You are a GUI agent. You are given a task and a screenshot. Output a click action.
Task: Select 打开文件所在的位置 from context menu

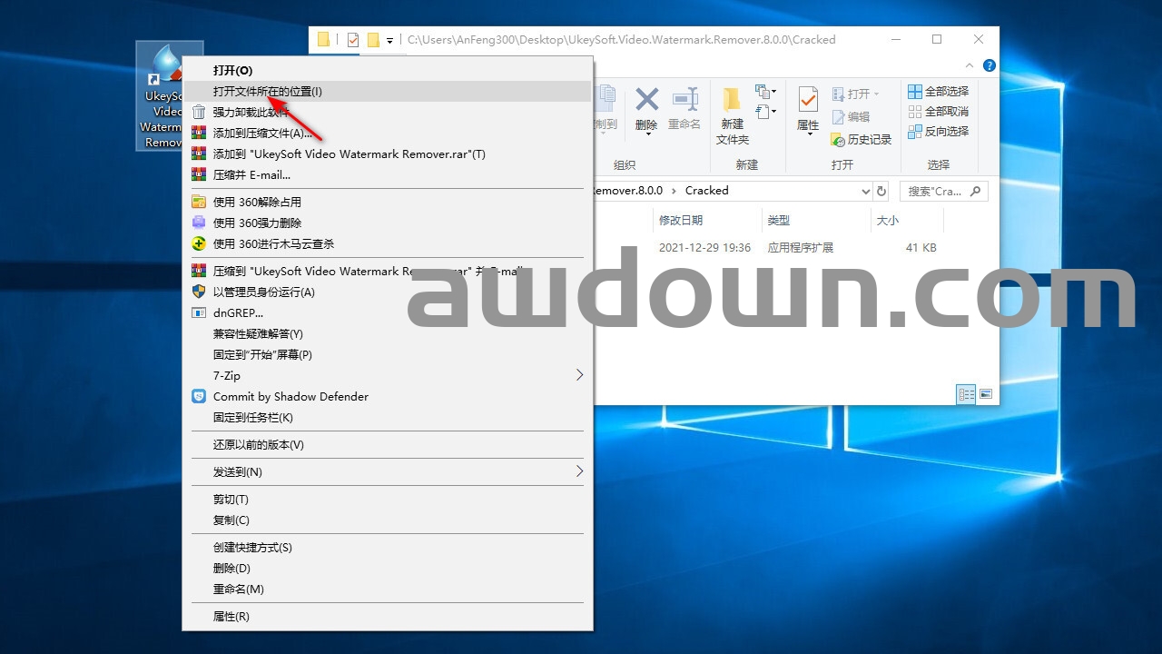tap(267, 91)
